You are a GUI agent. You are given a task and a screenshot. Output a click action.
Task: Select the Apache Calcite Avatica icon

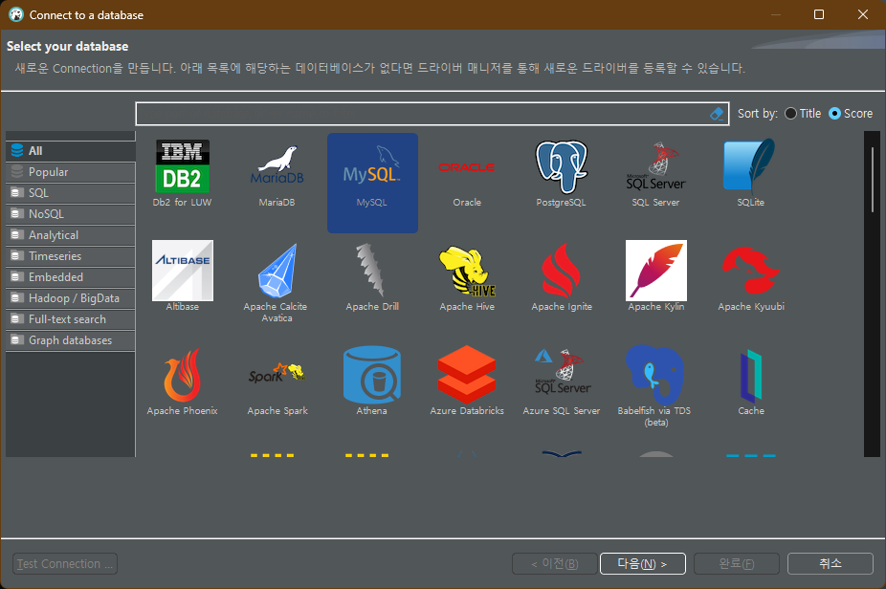point(277,271)
